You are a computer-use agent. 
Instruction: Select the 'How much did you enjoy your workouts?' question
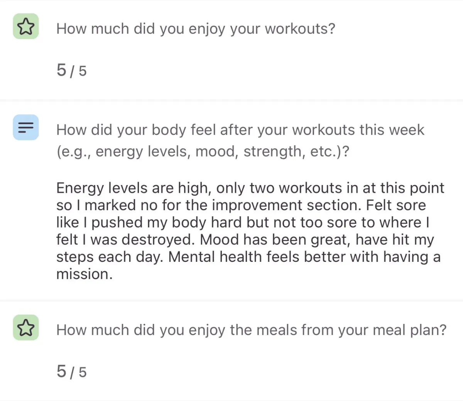pos(196,29)
